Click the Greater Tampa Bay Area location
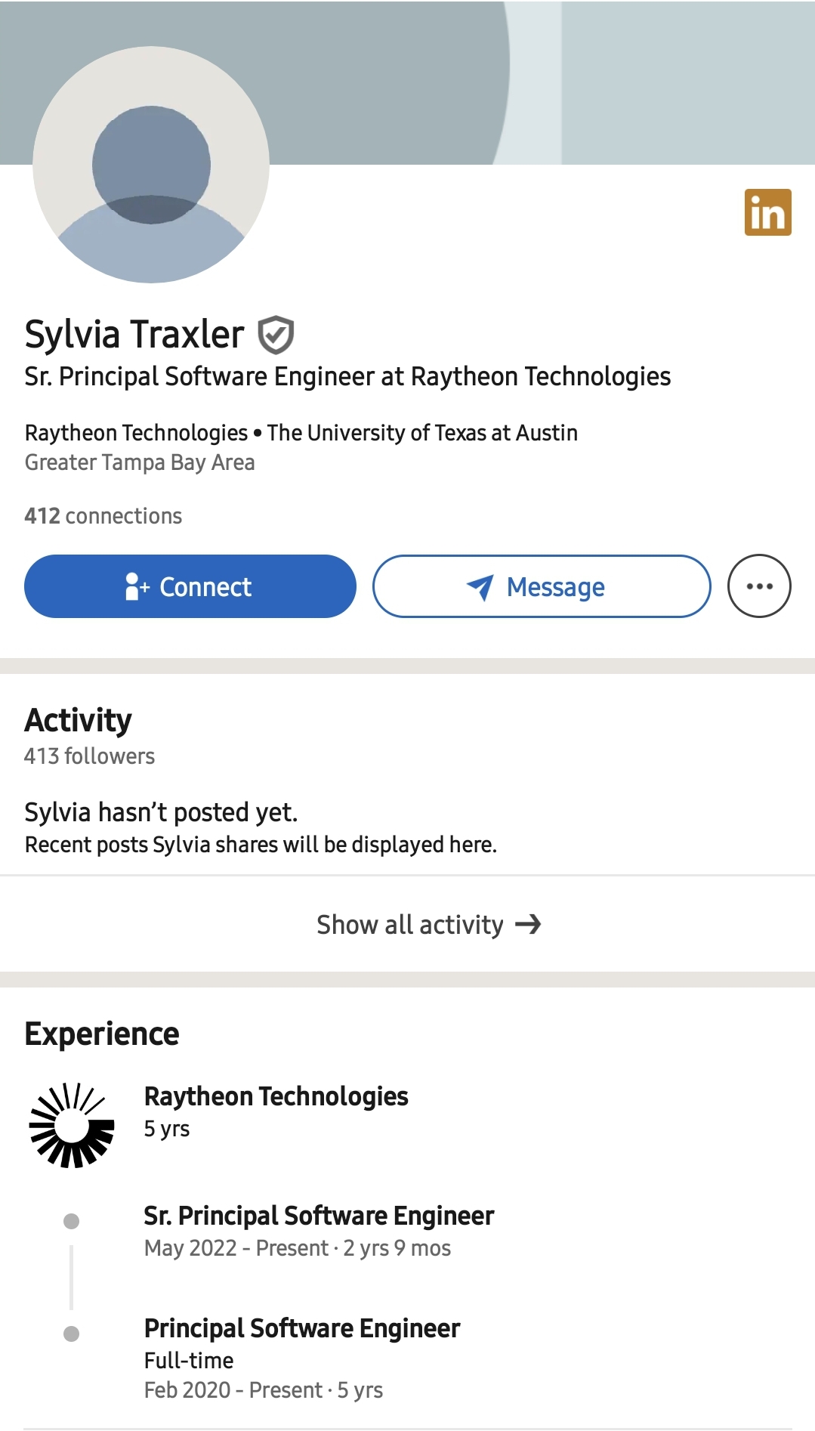Image resolution: width=815 pixels, height=1431 pixels. pos(140,462)
